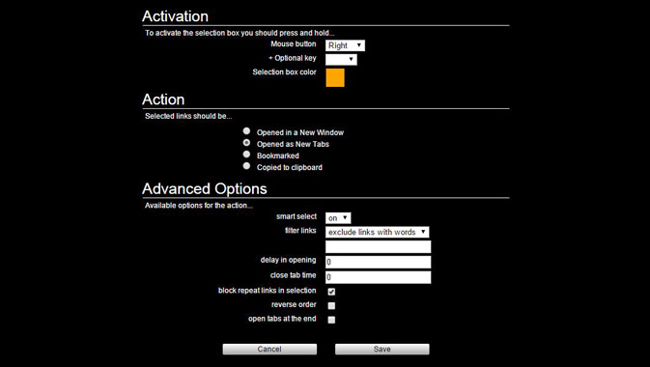Select Opened in a New Window radio
The height and width of the screenshot is (367, 650).
click(246, 131)
